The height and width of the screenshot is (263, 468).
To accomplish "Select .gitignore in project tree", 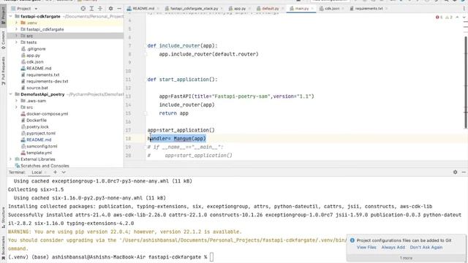I will coord(36,49).
